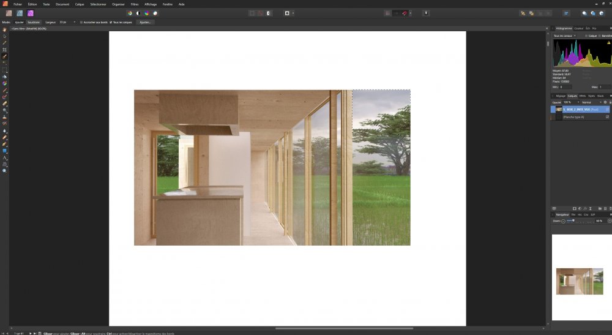Open the Calque menu
Viewport: 612px width, 335px height.
(80, 4)
